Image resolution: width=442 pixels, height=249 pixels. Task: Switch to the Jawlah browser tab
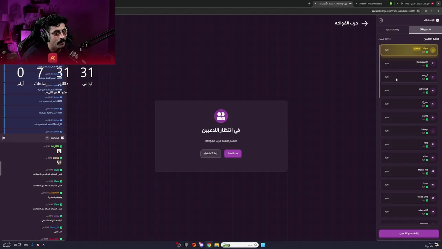click(333, 3)
